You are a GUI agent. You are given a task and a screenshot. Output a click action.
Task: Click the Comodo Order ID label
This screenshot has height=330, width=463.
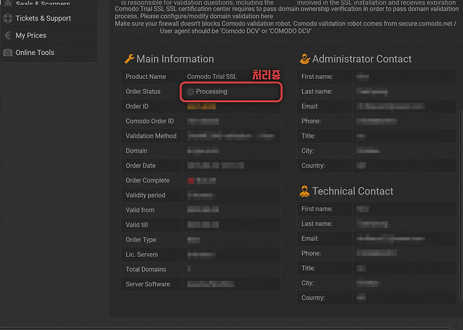point(150,121)
